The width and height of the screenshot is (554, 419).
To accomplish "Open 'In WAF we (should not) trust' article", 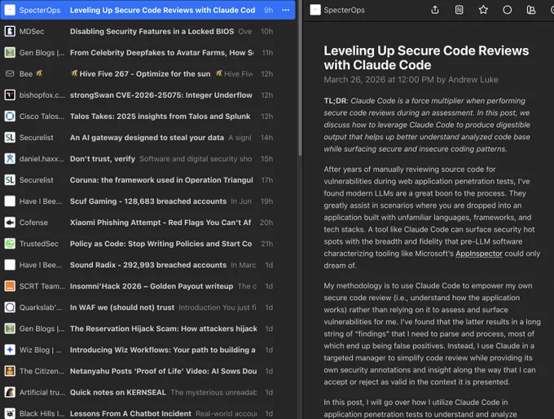I will tap(122, 307).
